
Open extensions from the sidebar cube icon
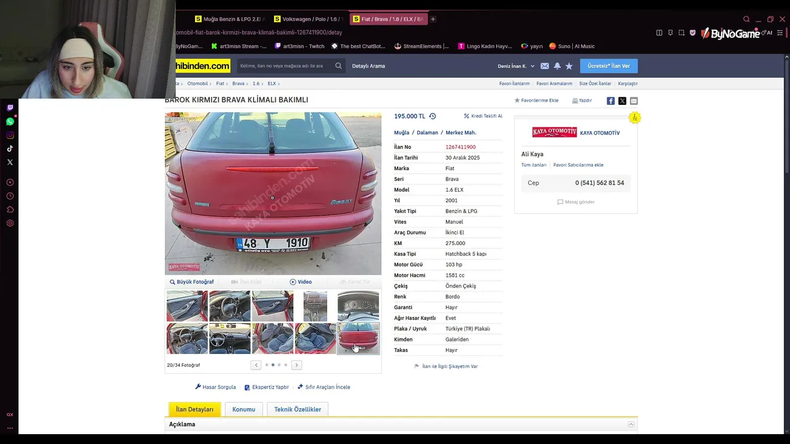pos(10,210)
